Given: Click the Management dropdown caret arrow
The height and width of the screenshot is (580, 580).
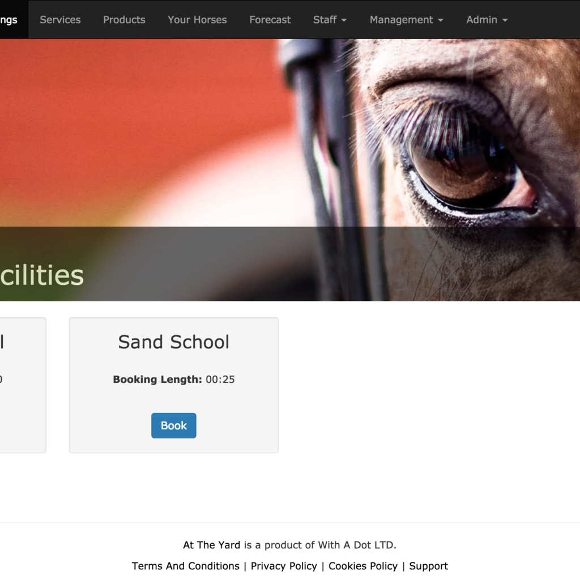Looking at the screenshot, I should click(x=441, y=20).
